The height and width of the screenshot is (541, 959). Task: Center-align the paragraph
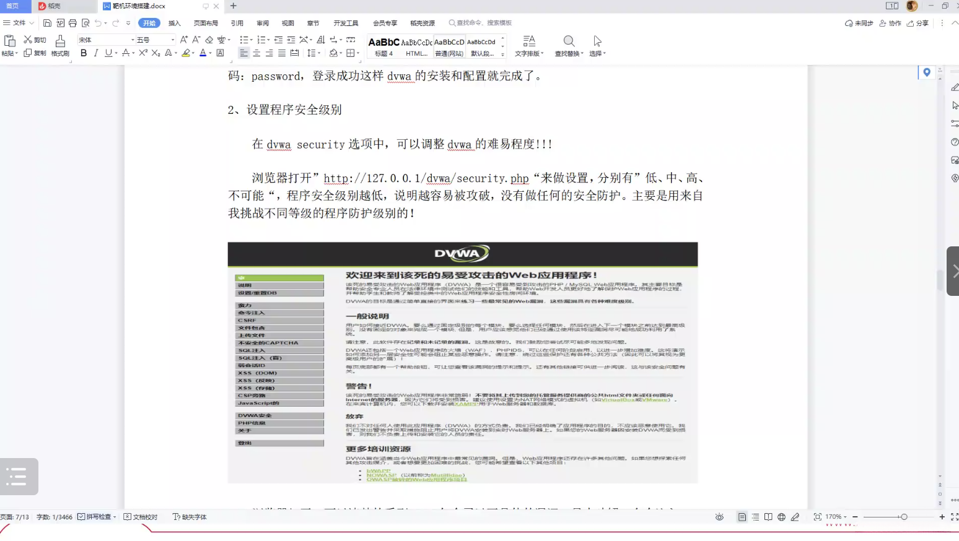tap(256, 53)
